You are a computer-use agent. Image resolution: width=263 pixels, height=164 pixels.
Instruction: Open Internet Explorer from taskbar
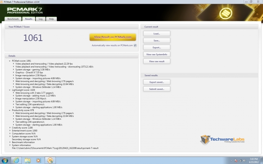16,160
